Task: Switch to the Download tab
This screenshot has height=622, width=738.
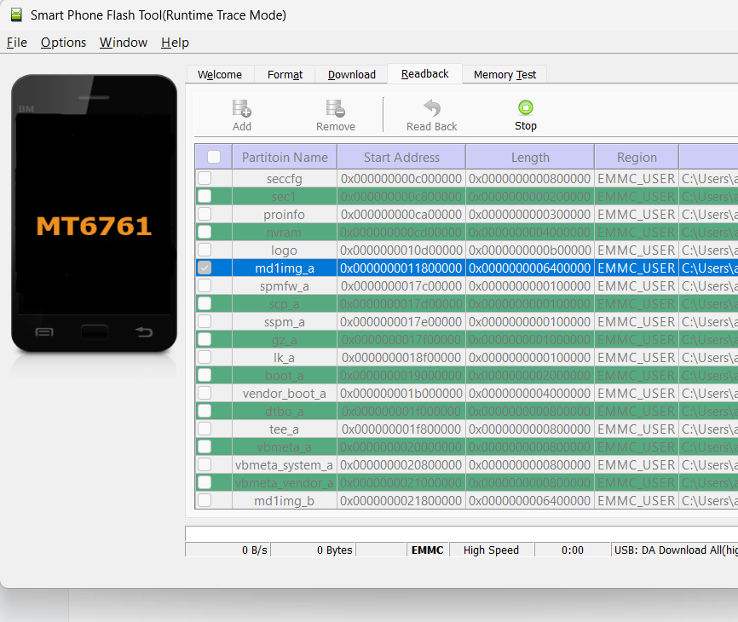Action: pos(351,74)
